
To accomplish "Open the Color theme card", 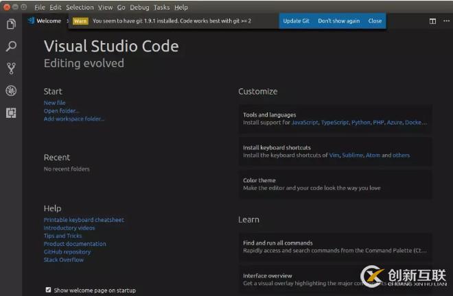I will click(x=335, y=184).
